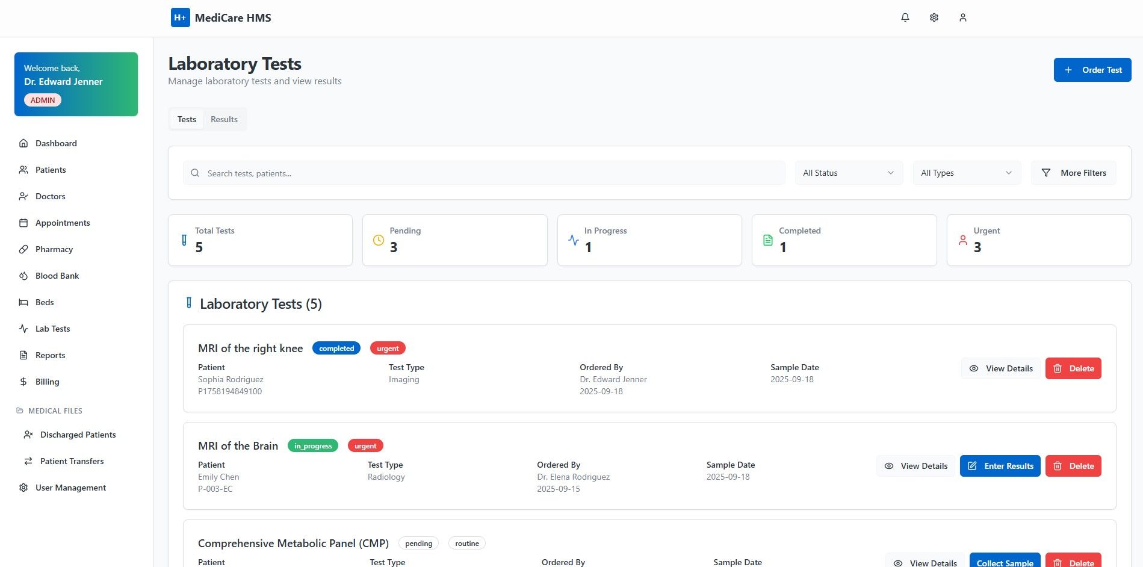Open the More Filters options
The width and height of the screenshot is (1143, 567).
[x=1073, y=173]
